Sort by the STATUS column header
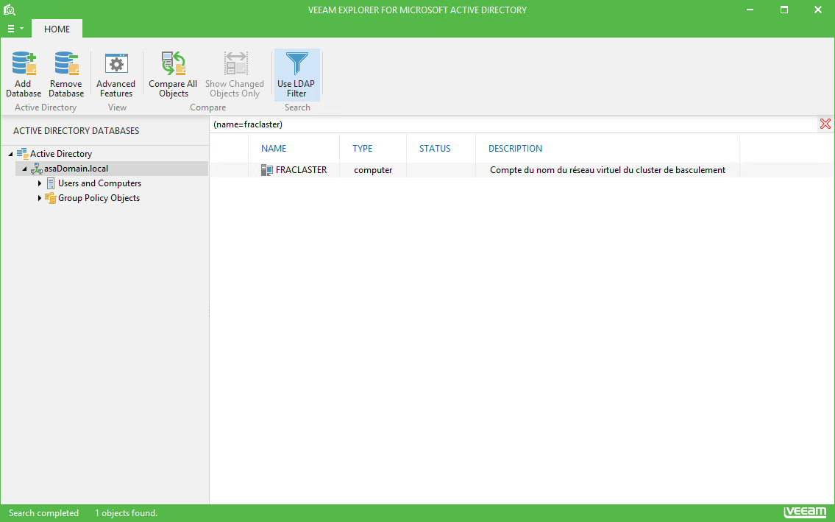Viewport: 835px width, 522px height. pos(435,148)
